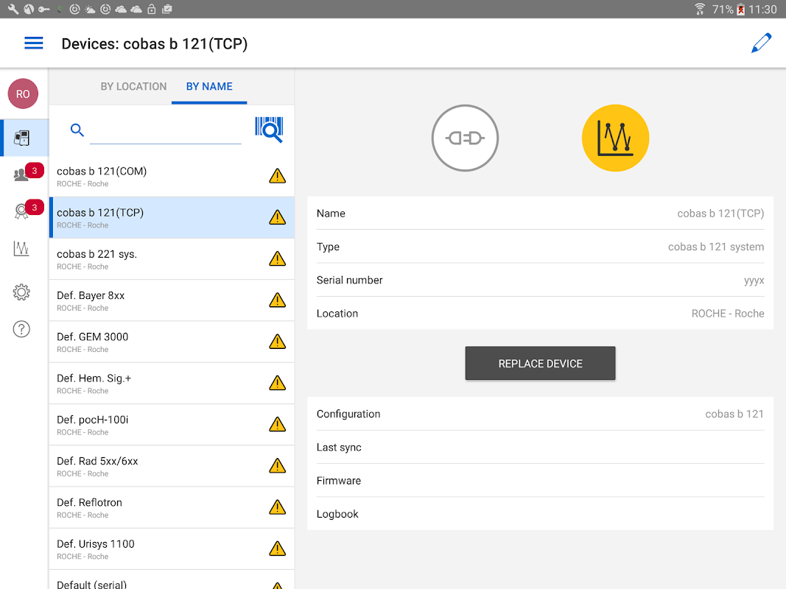Click the device search text field
Screen dimensions: 786x589
(166, 132)
